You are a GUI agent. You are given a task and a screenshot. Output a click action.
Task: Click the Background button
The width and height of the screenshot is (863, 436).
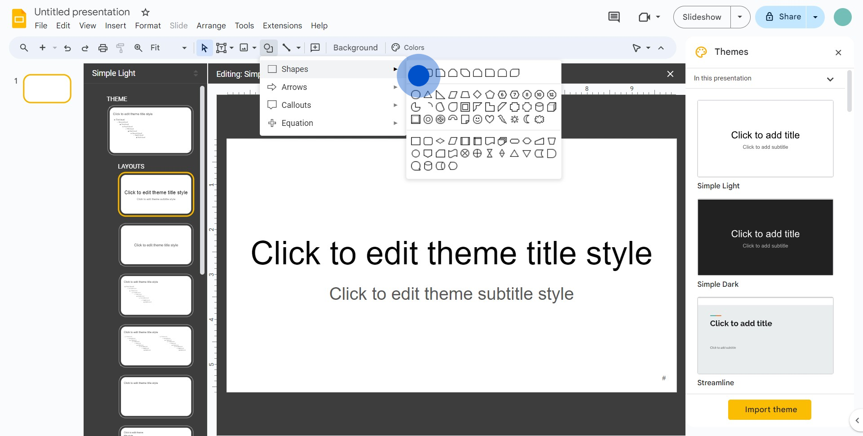355,48
